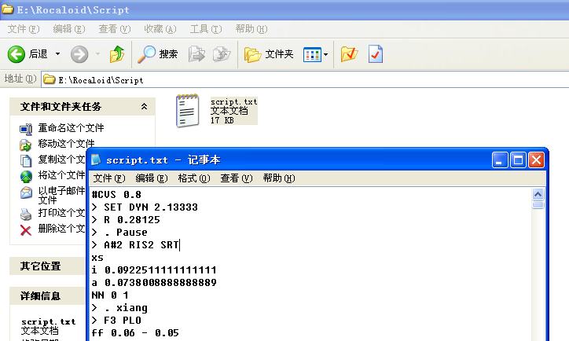
Task: Click the '. xiang' line in Notepad
Action: (119, 308)
